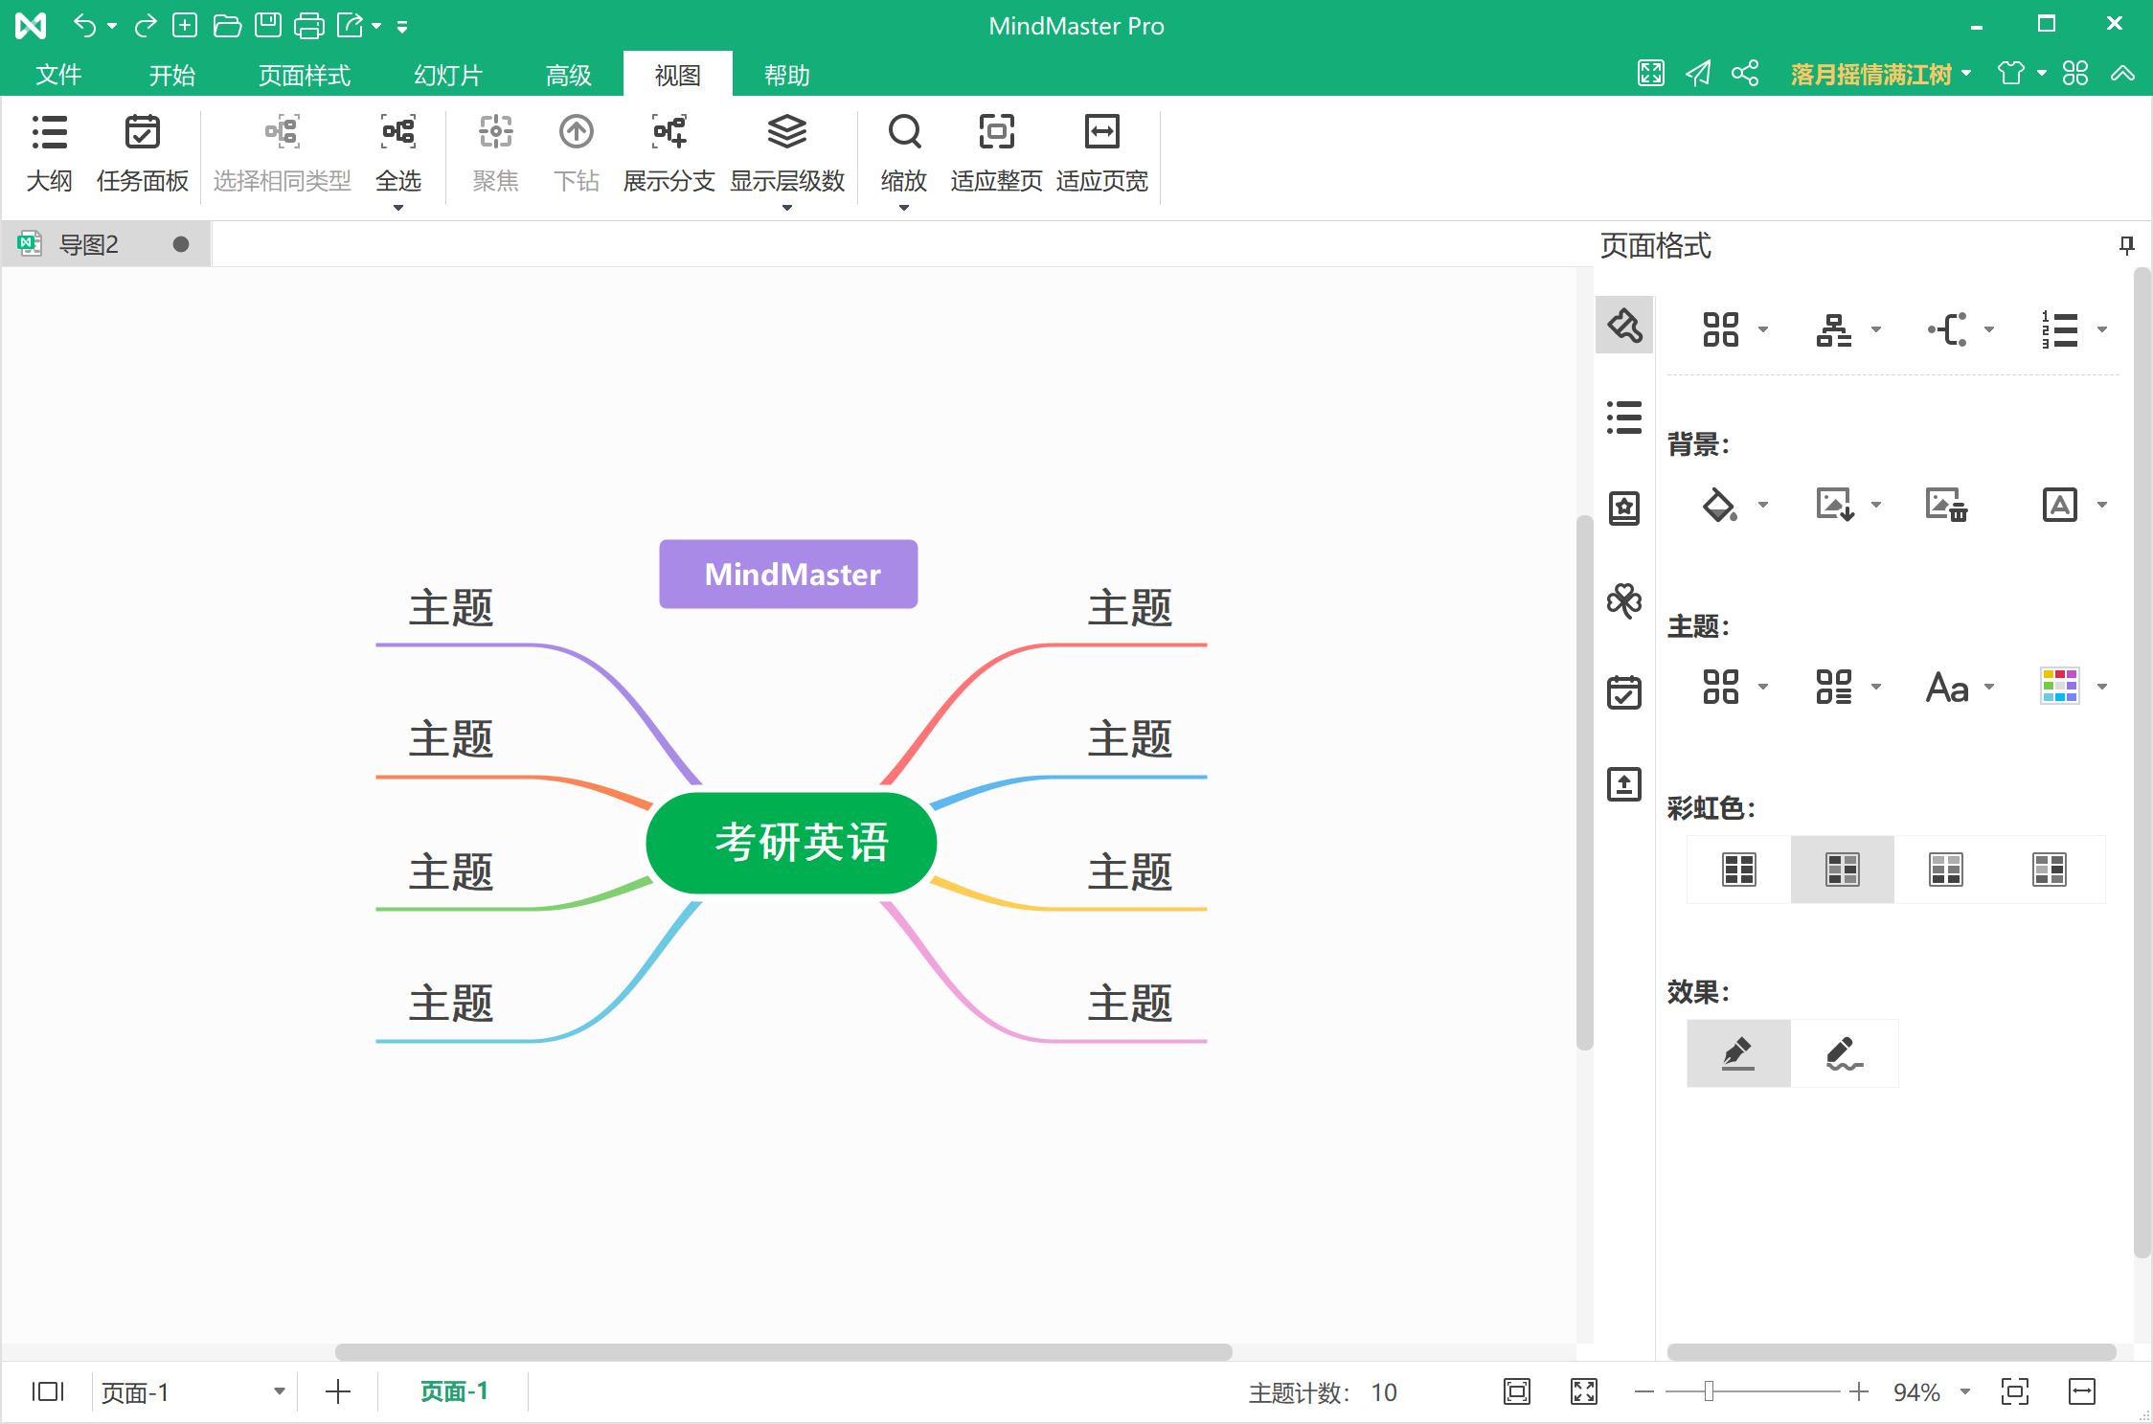The height and width of the screenshot is (1424, 2153).
Task: Select the 导图2 document tab
Action: [x=105, y=244]
